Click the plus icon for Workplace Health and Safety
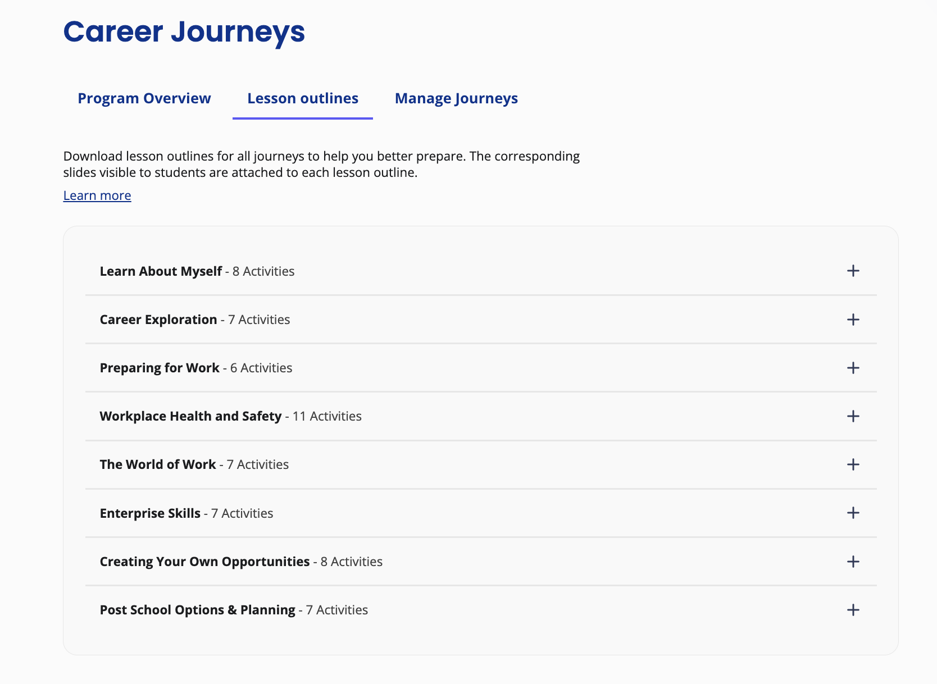937x684 pixels. tap(853, 416)
